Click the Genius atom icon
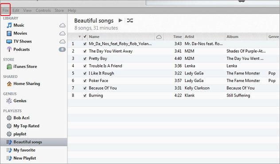The image size is (280, 164). 9,101
